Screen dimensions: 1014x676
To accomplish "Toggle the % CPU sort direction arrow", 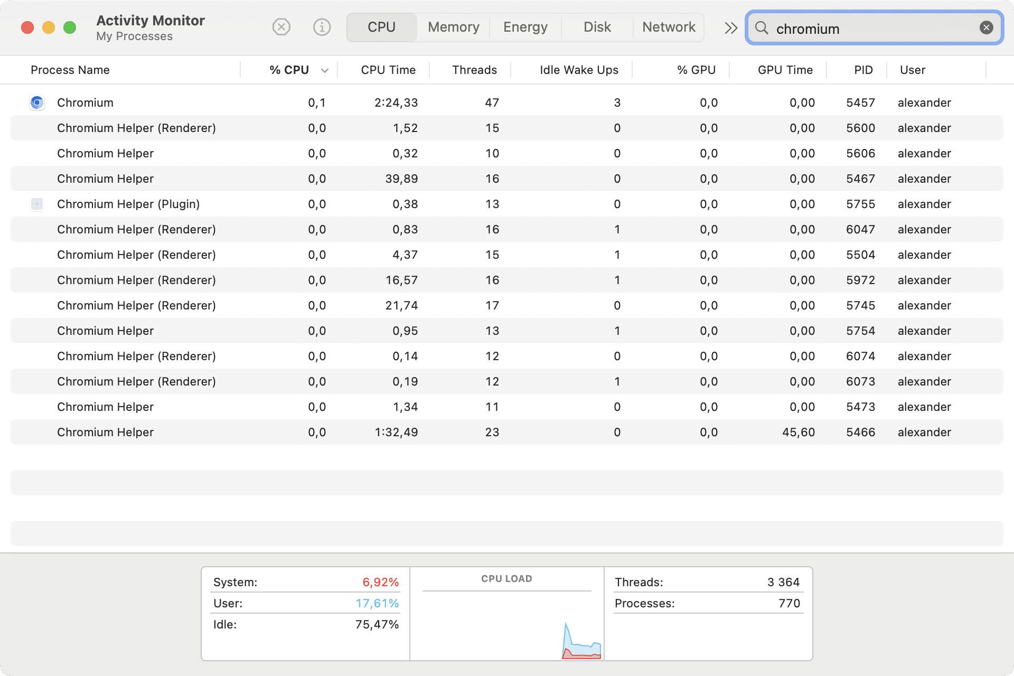I will (x=325, y=70).
